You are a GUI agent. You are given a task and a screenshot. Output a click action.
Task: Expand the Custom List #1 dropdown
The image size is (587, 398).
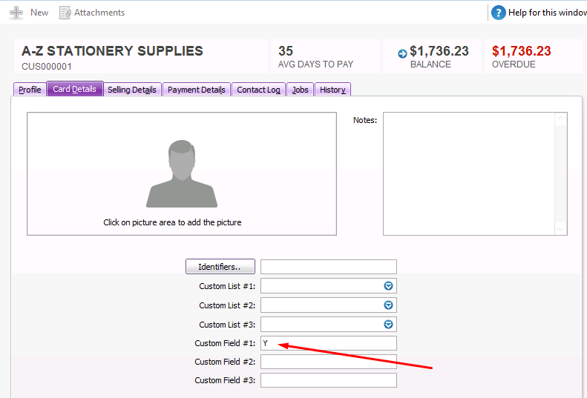click(x=388, y=286)
